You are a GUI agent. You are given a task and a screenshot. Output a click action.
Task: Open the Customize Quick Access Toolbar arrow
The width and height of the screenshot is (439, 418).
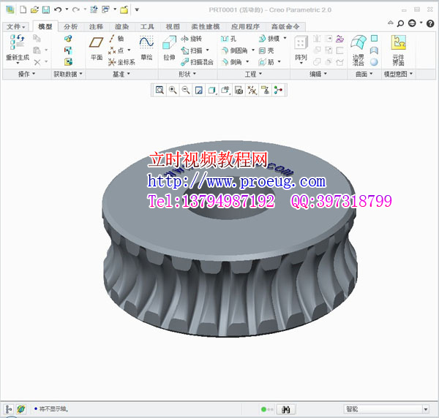click(x=137, y=9)
